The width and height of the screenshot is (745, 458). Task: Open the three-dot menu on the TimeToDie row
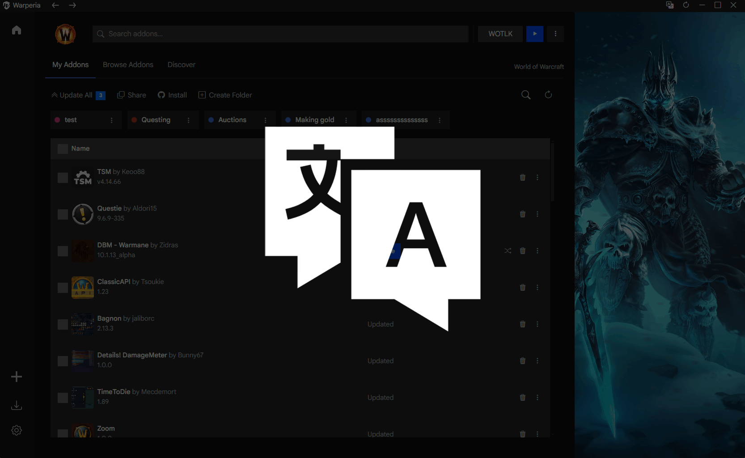coord(538,398)
